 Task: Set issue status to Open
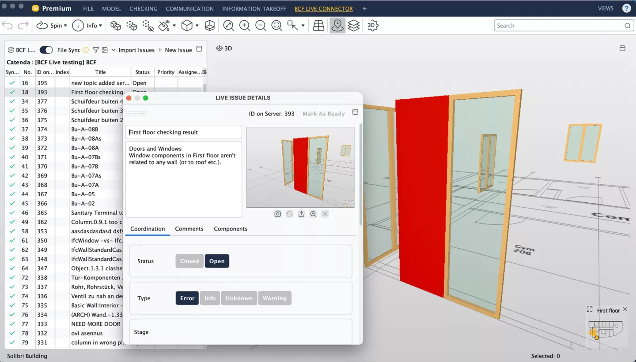coord(217,261)
